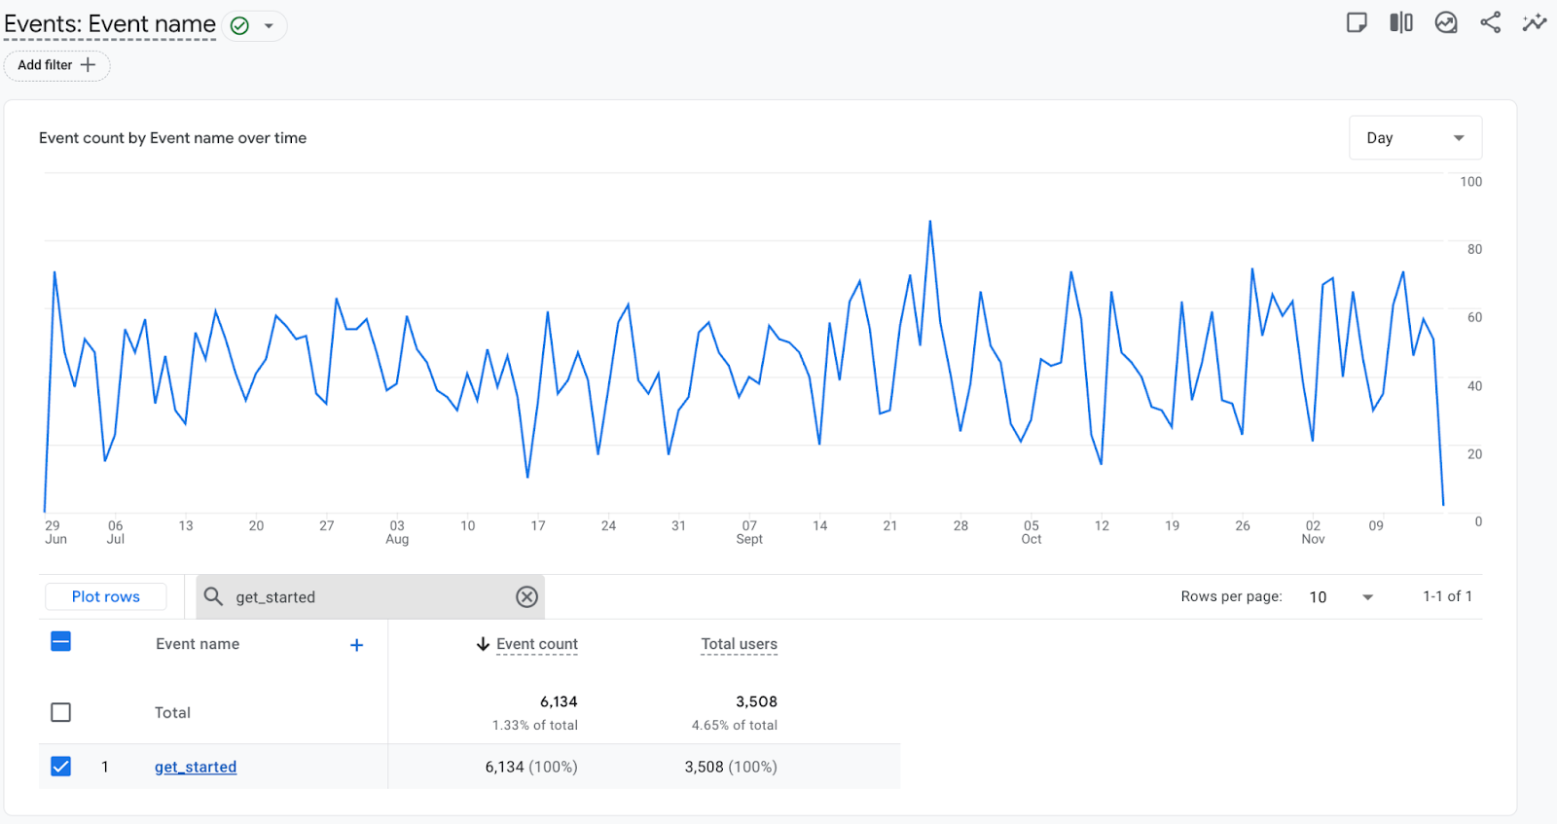Uncheck the get_started row checkbox

(60, 767)
